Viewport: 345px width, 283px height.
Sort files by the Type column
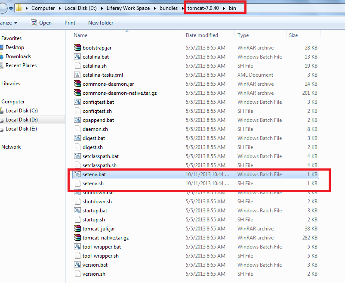pyautogui.click(x=243, y=35)
